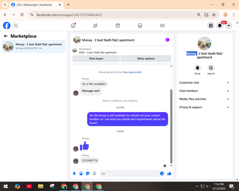Expand the Chat members section

(x=204, y=91)
